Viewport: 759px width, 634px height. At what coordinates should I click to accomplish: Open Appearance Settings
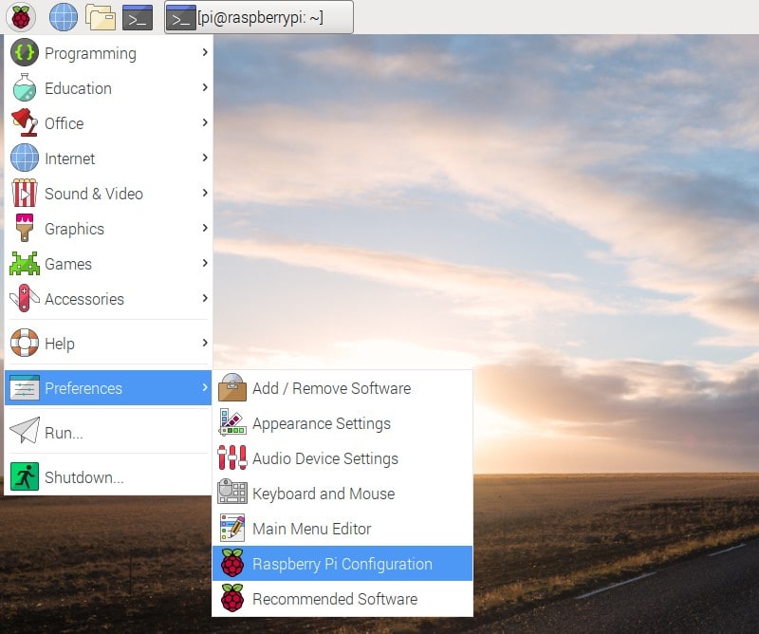(x=342, y=423)
